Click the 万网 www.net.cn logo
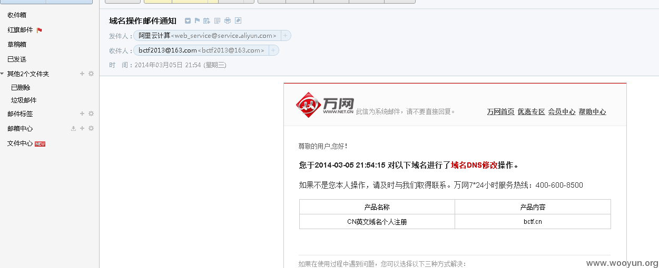The image size is (659, 268). coord(324,105)
